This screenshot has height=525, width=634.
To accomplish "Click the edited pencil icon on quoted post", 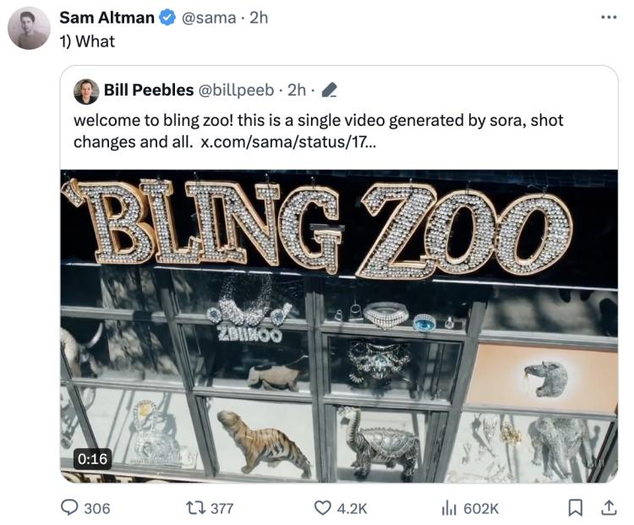I will (329, 90).
